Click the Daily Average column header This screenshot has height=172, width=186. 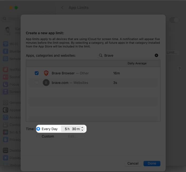[137, 63]
